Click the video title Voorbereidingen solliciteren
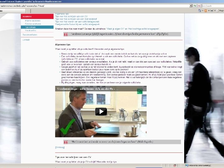This screenshot has height=168, width=224. 87,89
